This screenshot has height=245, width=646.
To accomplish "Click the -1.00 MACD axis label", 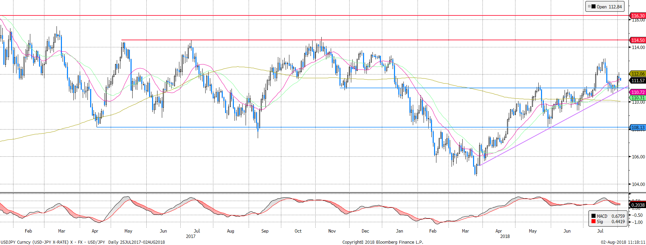I will [x=637, y=222].
